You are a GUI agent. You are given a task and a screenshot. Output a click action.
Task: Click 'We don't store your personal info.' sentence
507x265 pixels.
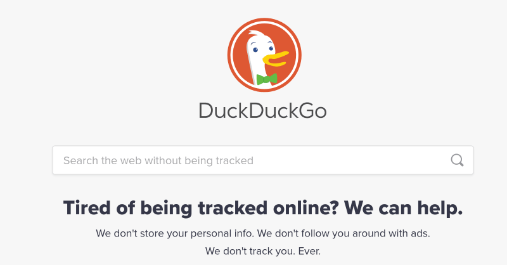(x=175, y=233)
